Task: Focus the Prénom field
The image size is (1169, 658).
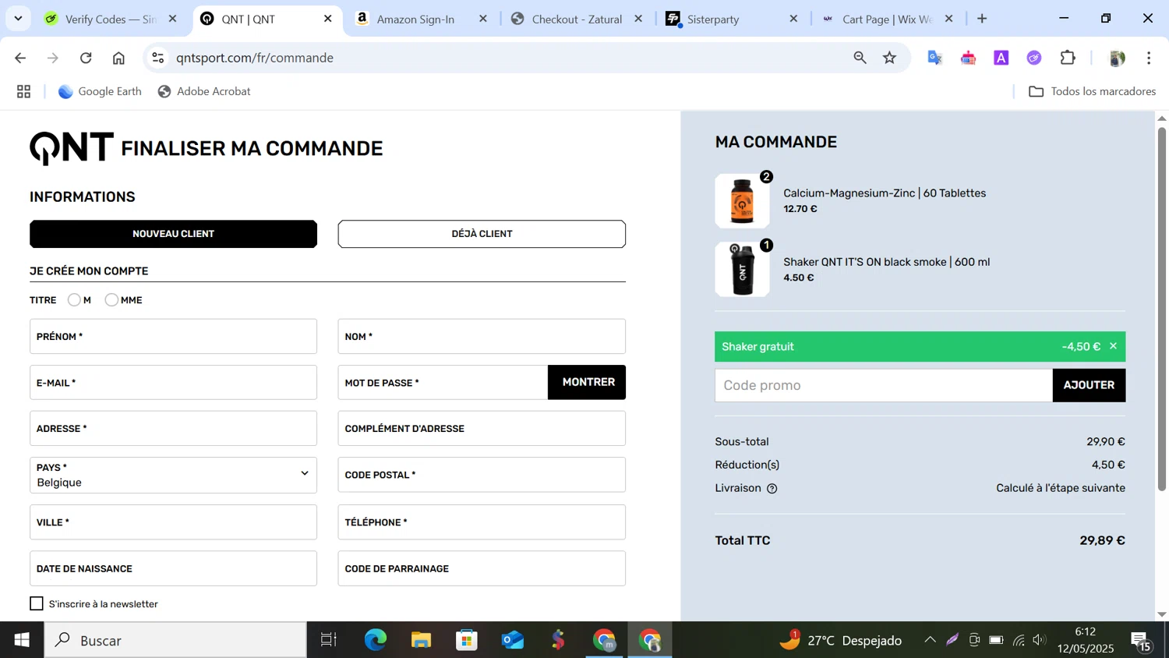Action: (x=173, y=337)
